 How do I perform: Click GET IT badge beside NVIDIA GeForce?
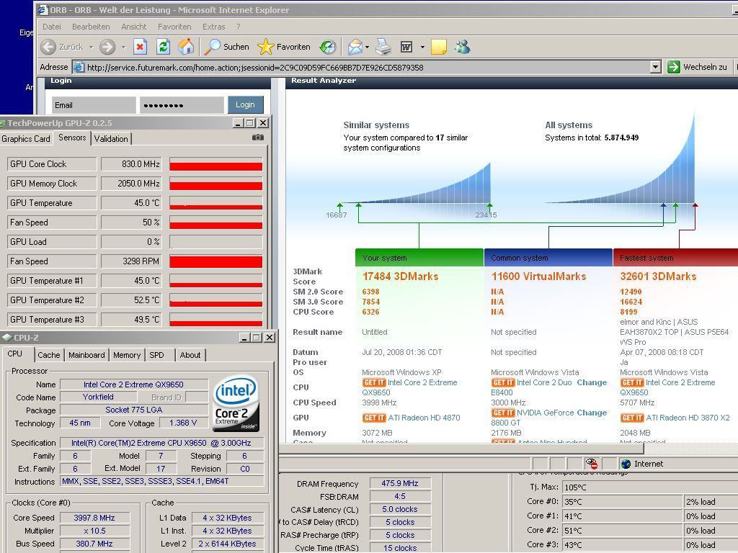(503, 413)
